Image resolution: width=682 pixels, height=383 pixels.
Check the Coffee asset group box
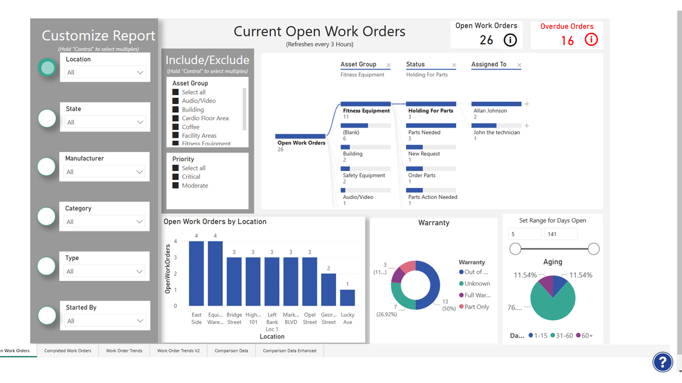click(x=175, y=127)
